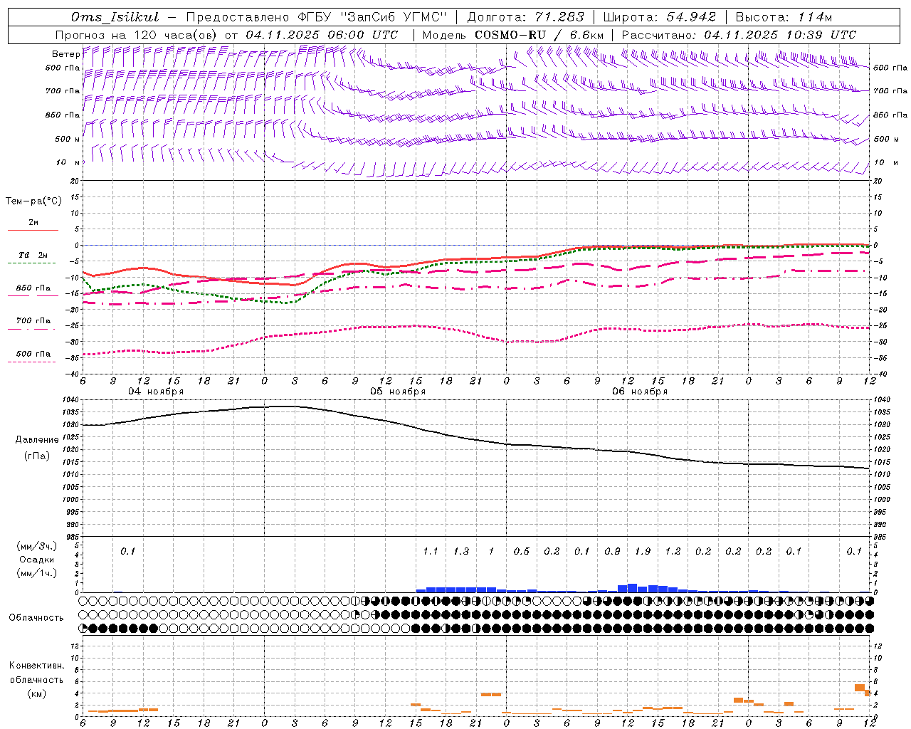Click the 1.1 precipitation total value
Image resolution: width=911 pixels, height=729 pixels.
tap(431, 551)
